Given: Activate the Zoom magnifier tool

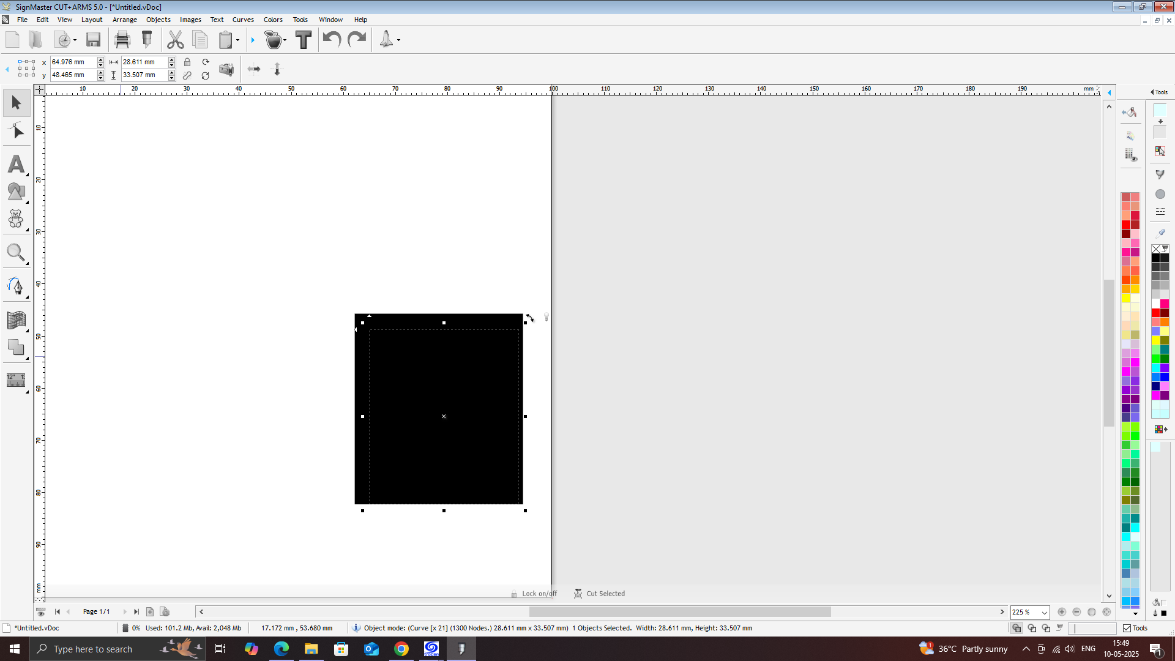Looking at the screenshot, I should [x=17, y=253].
